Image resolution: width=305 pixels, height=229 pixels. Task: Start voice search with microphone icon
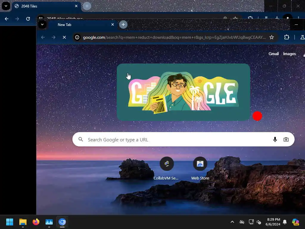[275, 140]
